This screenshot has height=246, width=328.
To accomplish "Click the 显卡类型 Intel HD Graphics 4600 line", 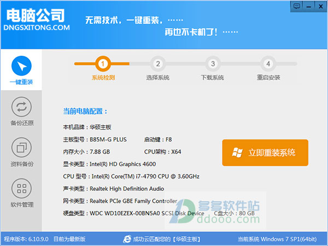I will click(x=109, y=164).
